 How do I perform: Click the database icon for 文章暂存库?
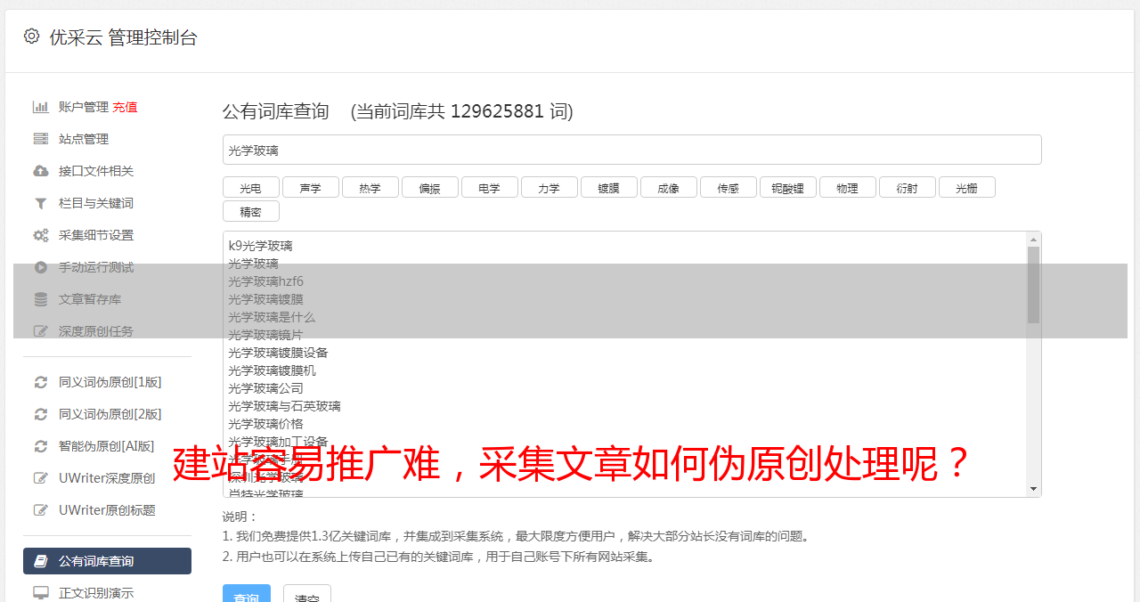point(41,299)
